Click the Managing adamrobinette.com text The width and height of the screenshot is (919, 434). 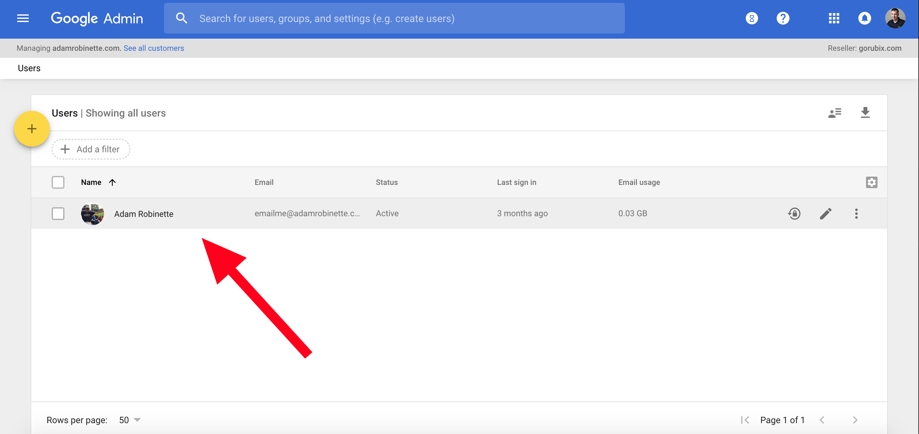click(69, 48)
